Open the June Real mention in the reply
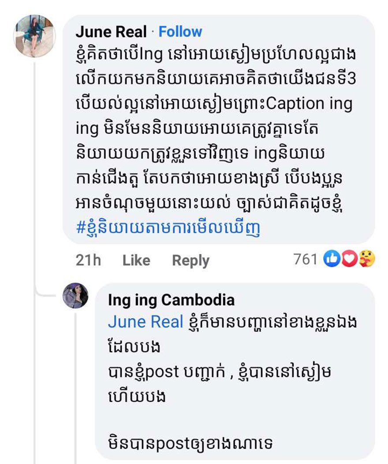Image resolution: width=388 pixels, height=464 pixels. (145, 322)
